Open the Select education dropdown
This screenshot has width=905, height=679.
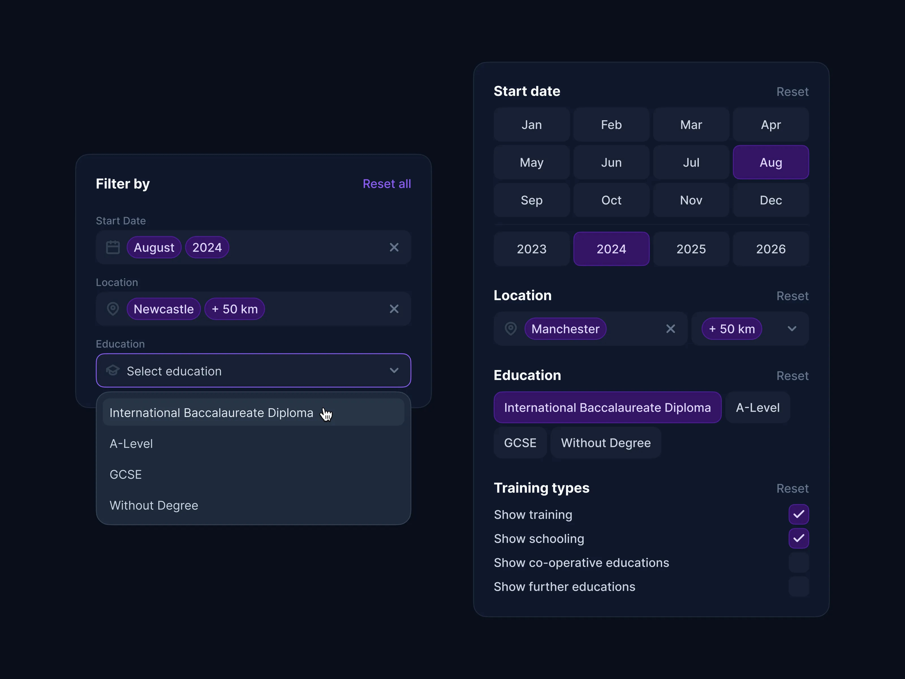coord(253,370)
